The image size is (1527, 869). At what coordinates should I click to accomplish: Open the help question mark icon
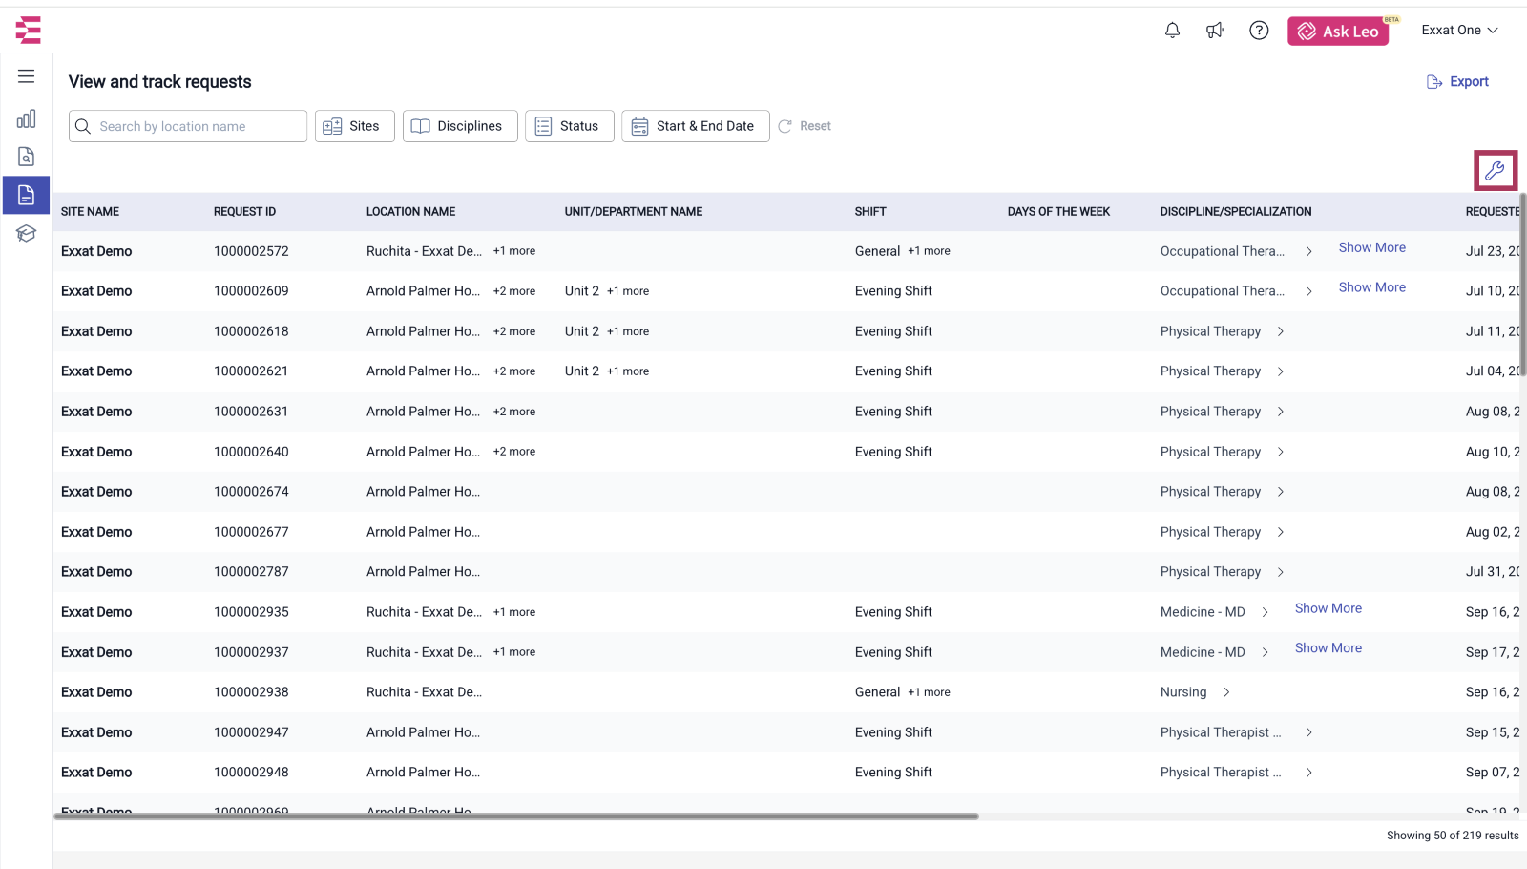pos(1259,31)
